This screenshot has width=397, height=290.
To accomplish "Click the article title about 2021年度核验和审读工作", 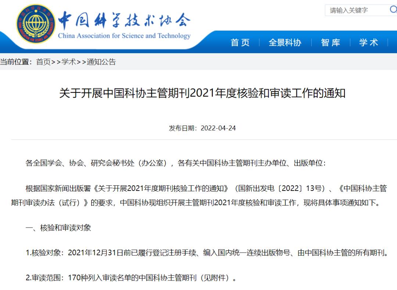I will point(202,93).
